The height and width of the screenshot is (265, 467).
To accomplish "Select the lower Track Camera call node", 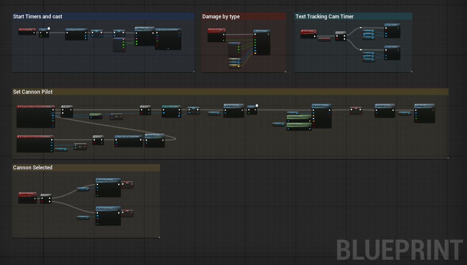I will coord(392,53).
